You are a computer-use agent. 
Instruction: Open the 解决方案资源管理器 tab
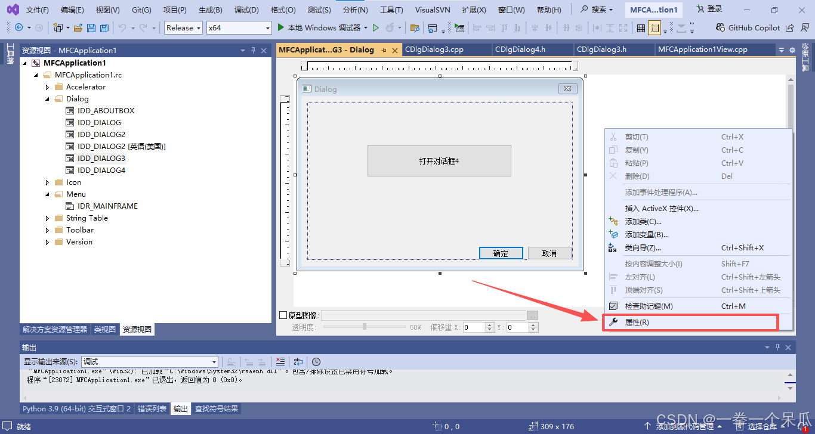pyautogui.click(x=55, y=329)
